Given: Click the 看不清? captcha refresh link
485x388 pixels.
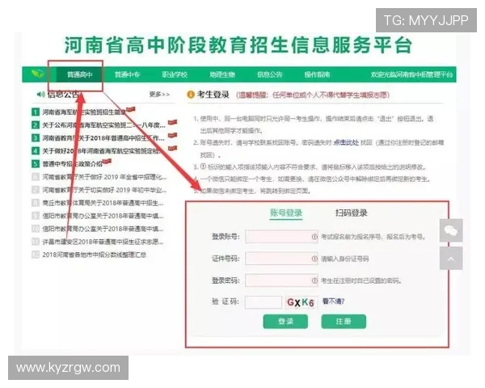Looking at the screenshot, I should point(333,302).
